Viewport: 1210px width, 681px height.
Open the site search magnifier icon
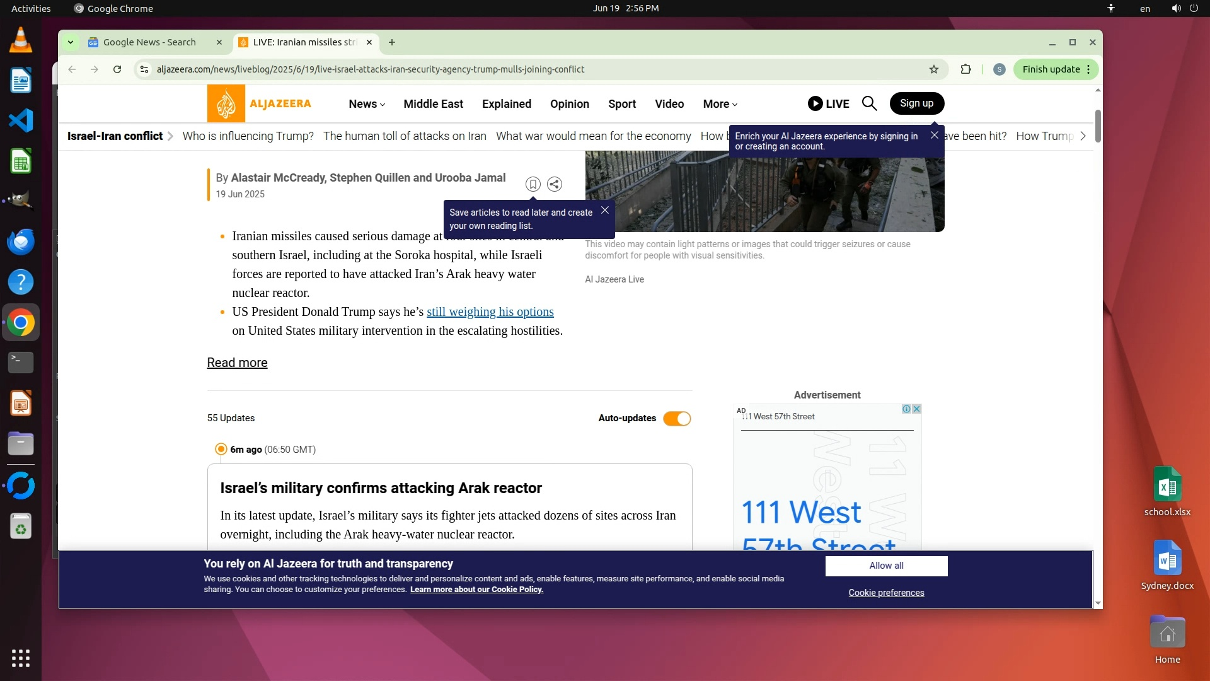869,103
